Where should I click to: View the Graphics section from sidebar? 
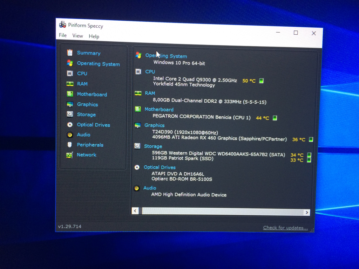click(x=87, y=104)
